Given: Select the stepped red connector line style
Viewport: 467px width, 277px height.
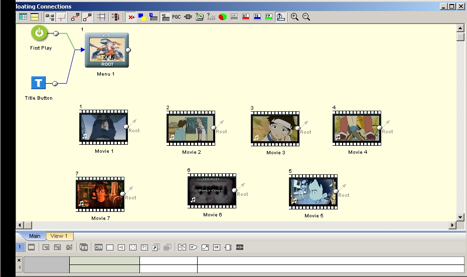Looking at the screenshot, I should pos(75,17).
